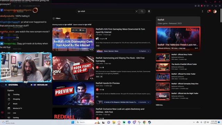
Task: Open Steam from taskbar
Action: pos(150,122)
